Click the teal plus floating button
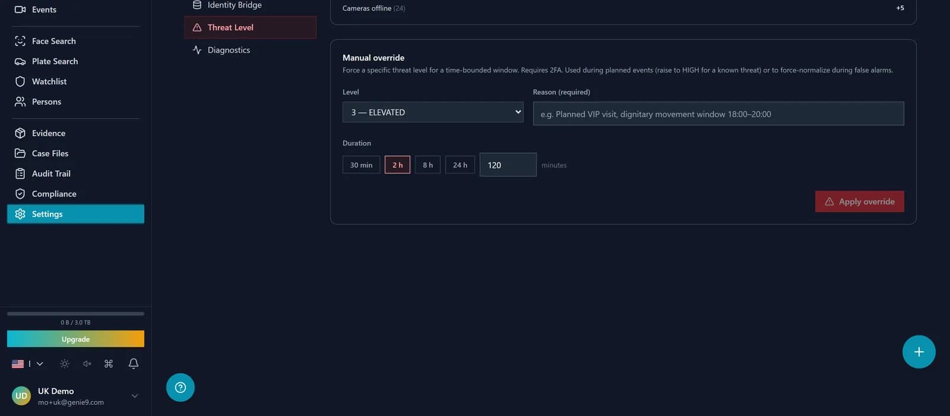 click(919, 352)
